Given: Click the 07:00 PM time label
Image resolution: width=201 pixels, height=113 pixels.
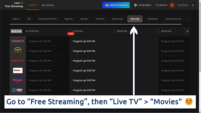Looking at the screenshot, I should point(33,31).
